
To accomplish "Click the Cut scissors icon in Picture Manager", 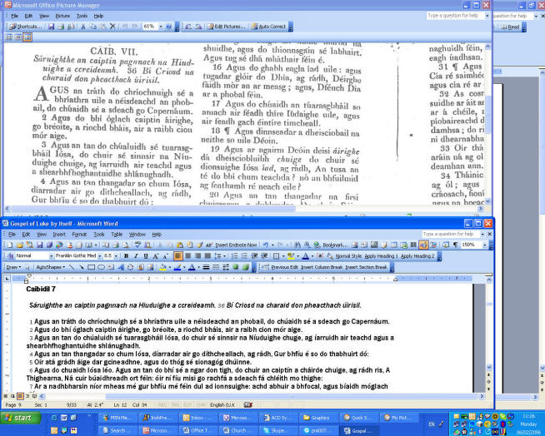I will coord(83,27).
